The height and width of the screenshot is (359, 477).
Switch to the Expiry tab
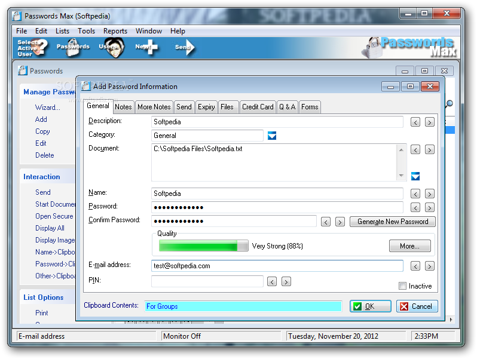pos(206,107)
